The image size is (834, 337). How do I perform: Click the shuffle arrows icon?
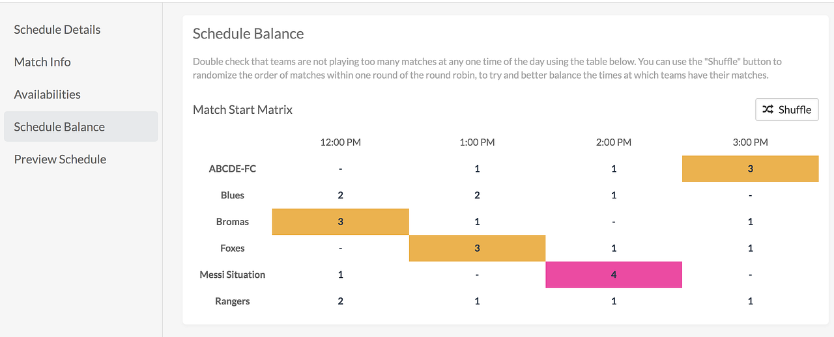pyautogui.click(x=768, y=110)
